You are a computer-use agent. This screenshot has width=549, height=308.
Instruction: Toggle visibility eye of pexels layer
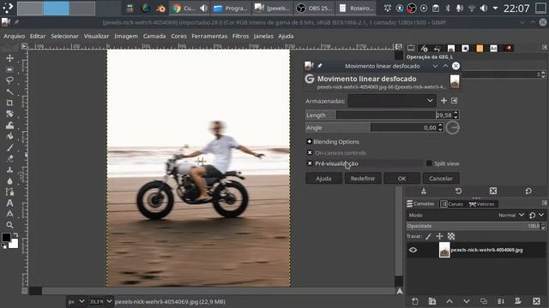[413, 250]
